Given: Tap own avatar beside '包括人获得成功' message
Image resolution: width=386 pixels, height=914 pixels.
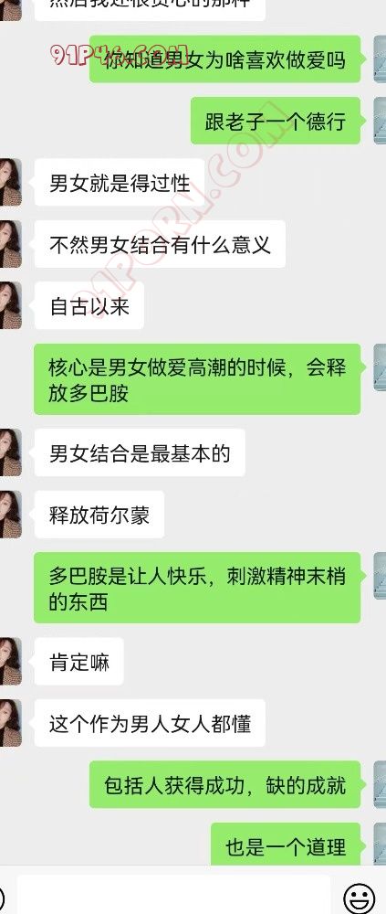Looking at the screenshot, I should 380,784.
